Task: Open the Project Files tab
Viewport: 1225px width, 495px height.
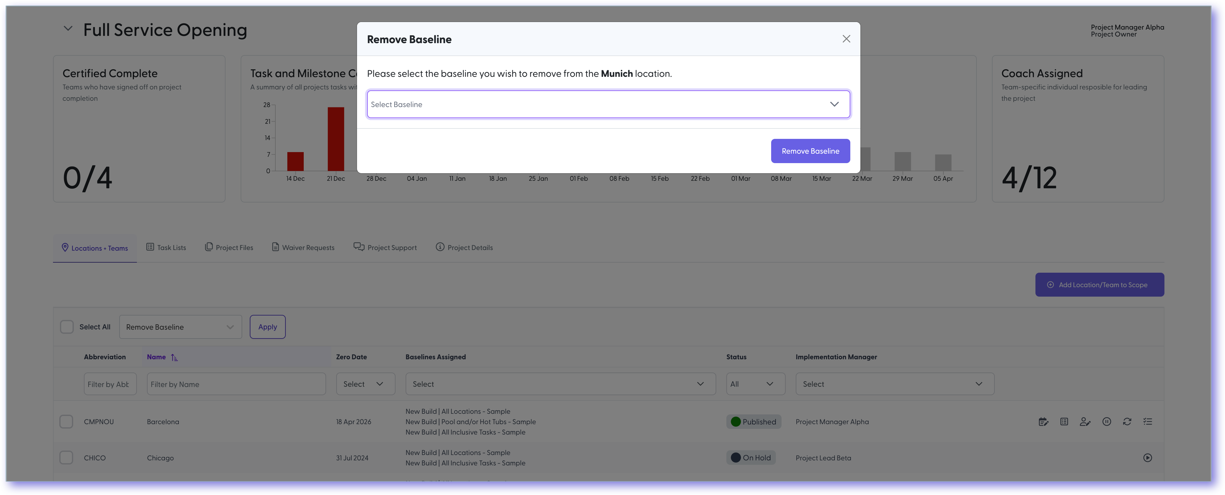Action: (x=229, y=247)
